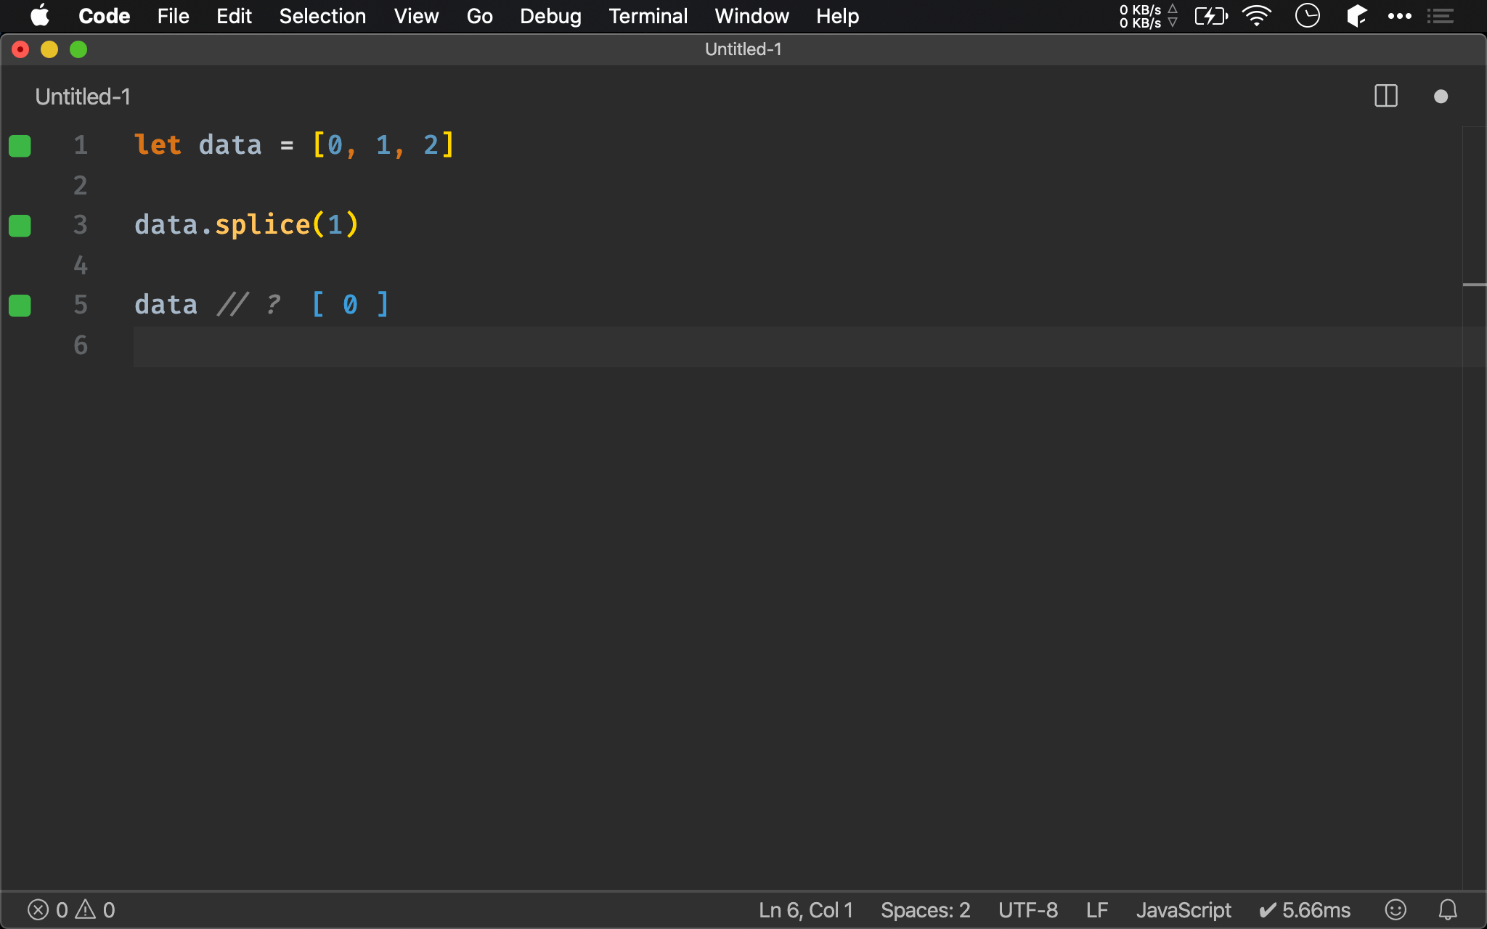Screen dimensions: 1487x929
Task: Click the Untitled-1 tab label
Action: pyautogui.click(x=83, y=97)
